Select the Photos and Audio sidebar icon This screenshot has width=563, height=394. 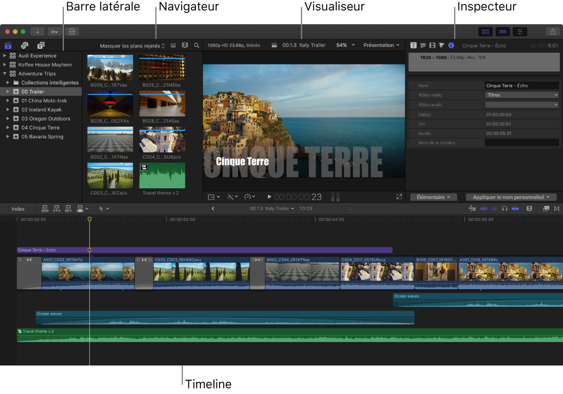25,45
